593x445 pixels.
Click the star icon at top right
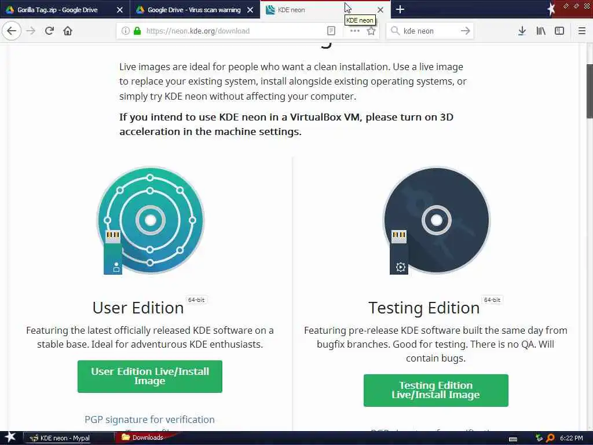(x=551, y=9)
